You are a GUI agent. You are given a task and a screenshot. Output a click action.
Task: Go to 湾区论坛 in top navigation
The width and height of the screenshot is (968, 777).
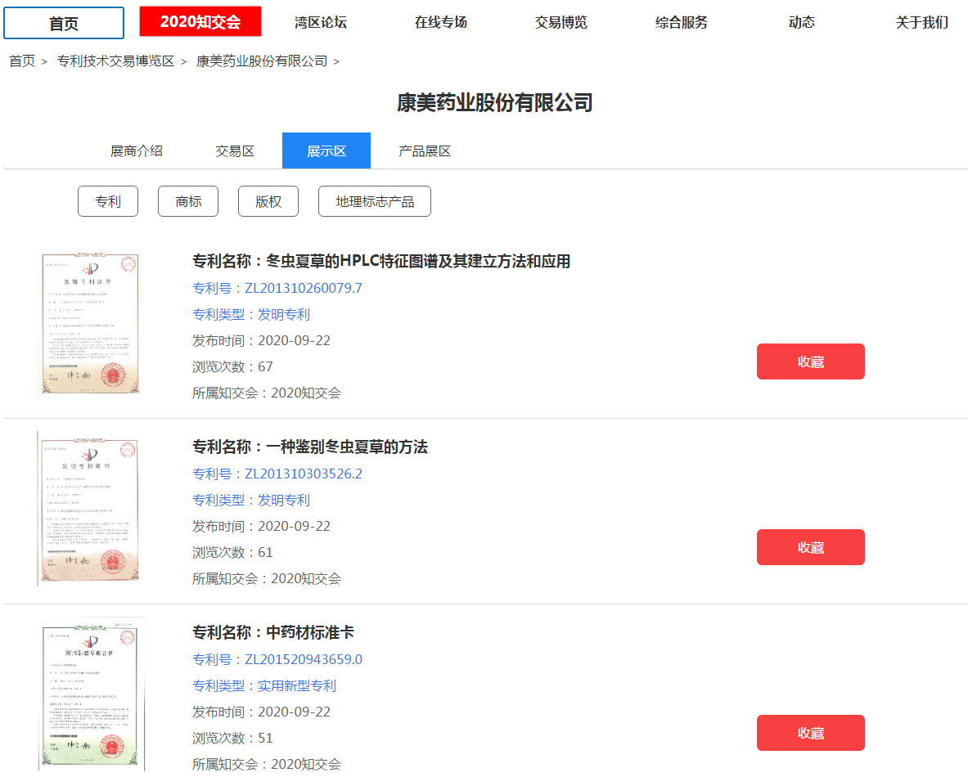click(321, 22)
